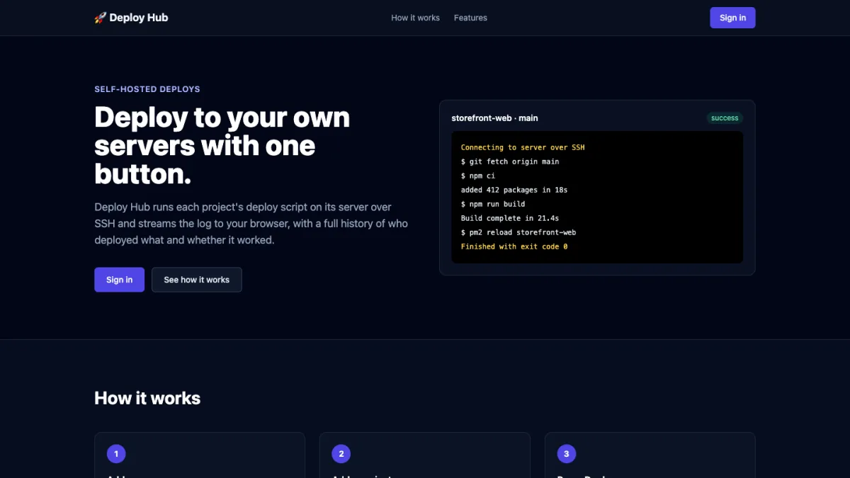The width and height of the screenshot is (850, 478).
Task: Click the step 1 number circle
Action: (x=116, y=454)
